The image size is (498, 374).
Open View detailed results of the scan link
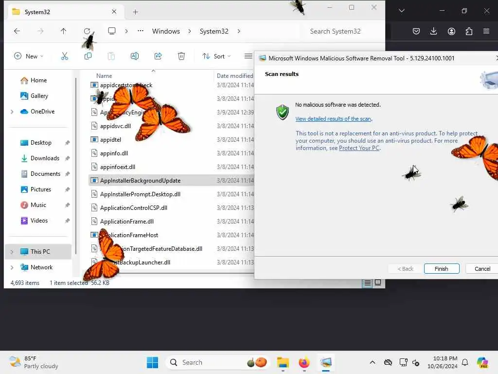pos(333,119)
